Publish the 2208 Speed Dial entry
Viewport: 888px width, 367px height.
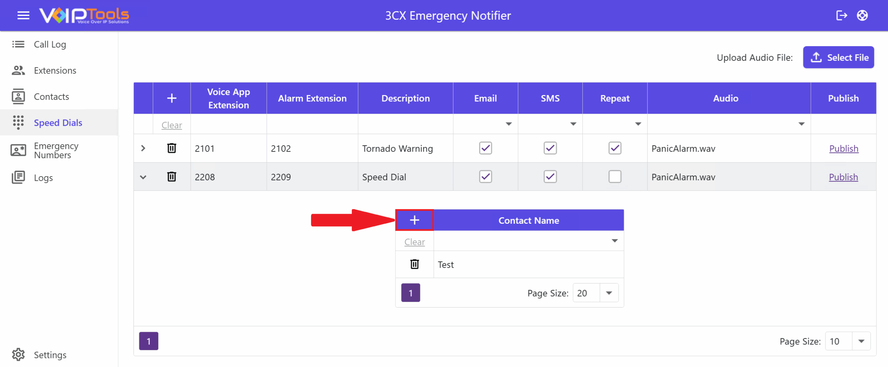[x=843, y=177]
